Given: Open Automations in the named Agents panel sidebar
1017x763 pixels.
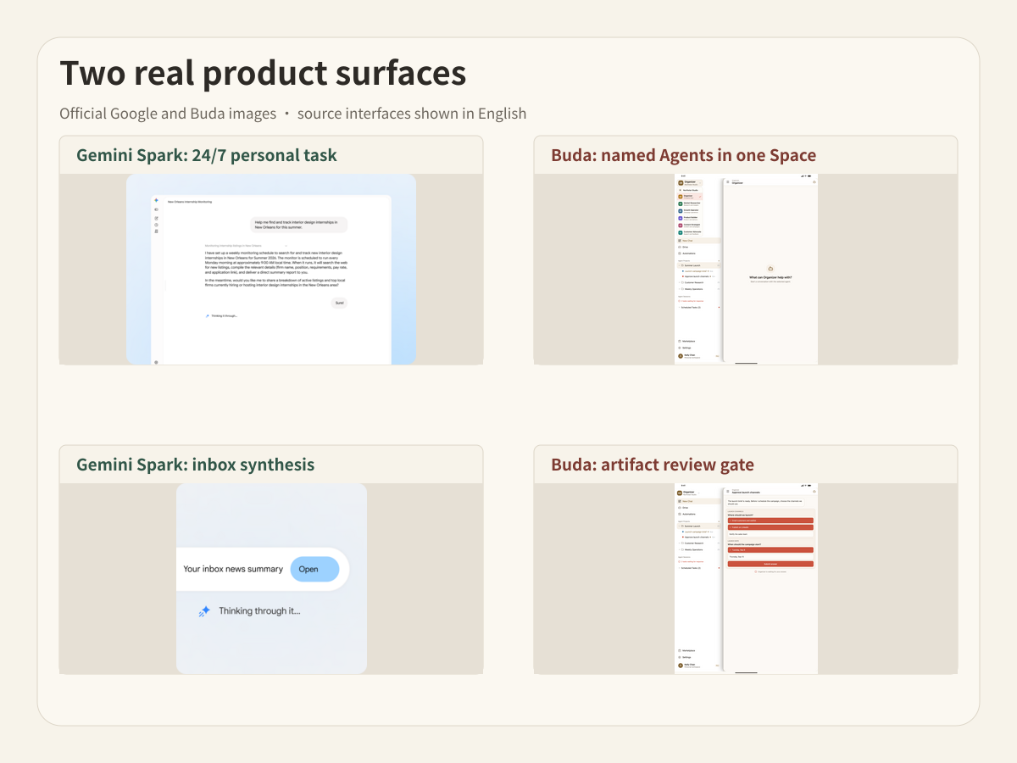Looking at the screenshot, I should pyautogui.click(x=698, y=253).
